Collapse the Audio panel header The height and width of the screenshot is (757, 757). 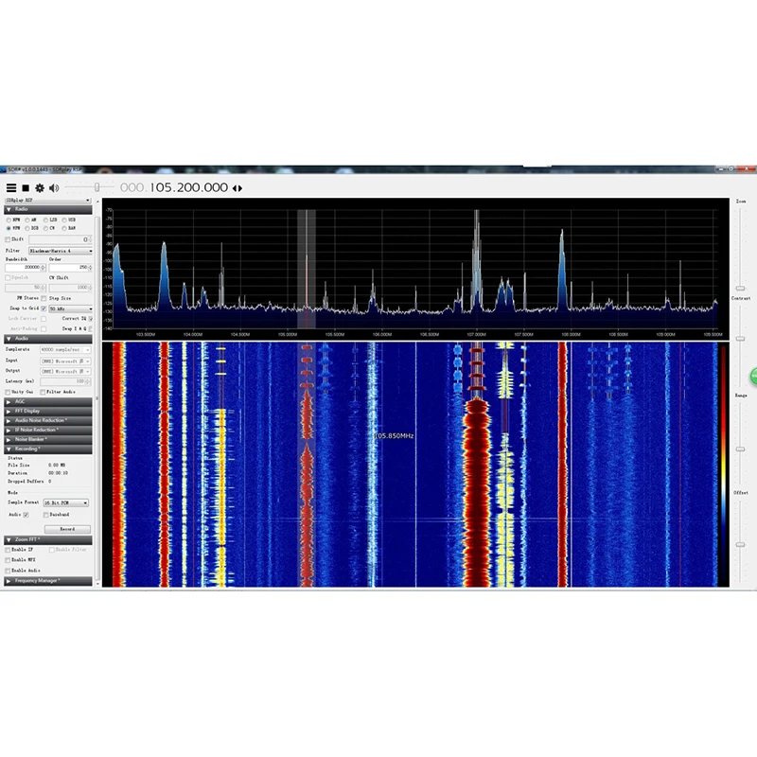coord(48,339)
